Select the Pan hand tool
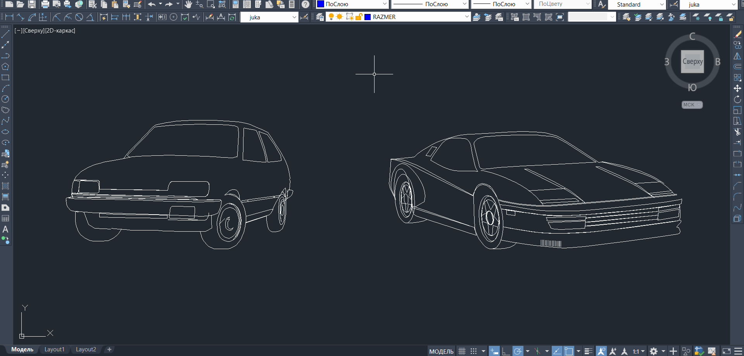 point(188,4)
